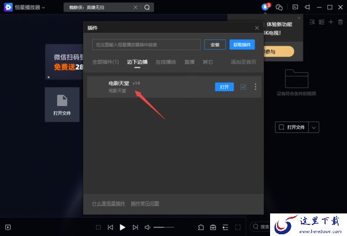Switch to the 在线播放 tab
The image size is (347, 236).
(166, 62)
